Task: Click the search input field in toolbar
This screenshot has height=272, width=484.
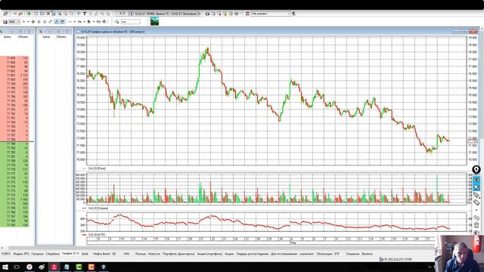Action: point(131,22)
